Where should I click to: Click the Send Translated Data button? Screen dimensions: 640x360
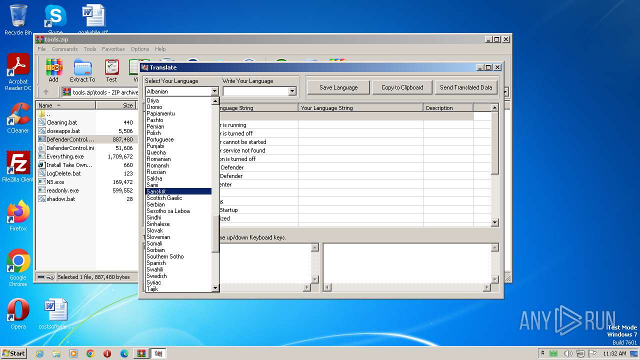(466, 87)
